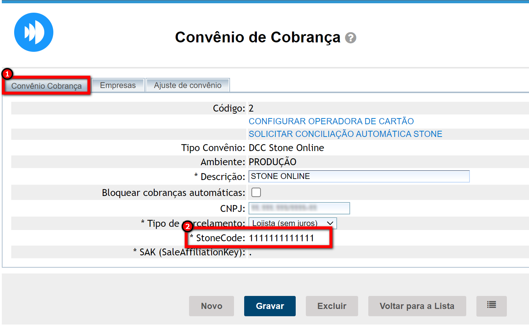
Task: Click into the CNPJ text field
Action: 299,208
